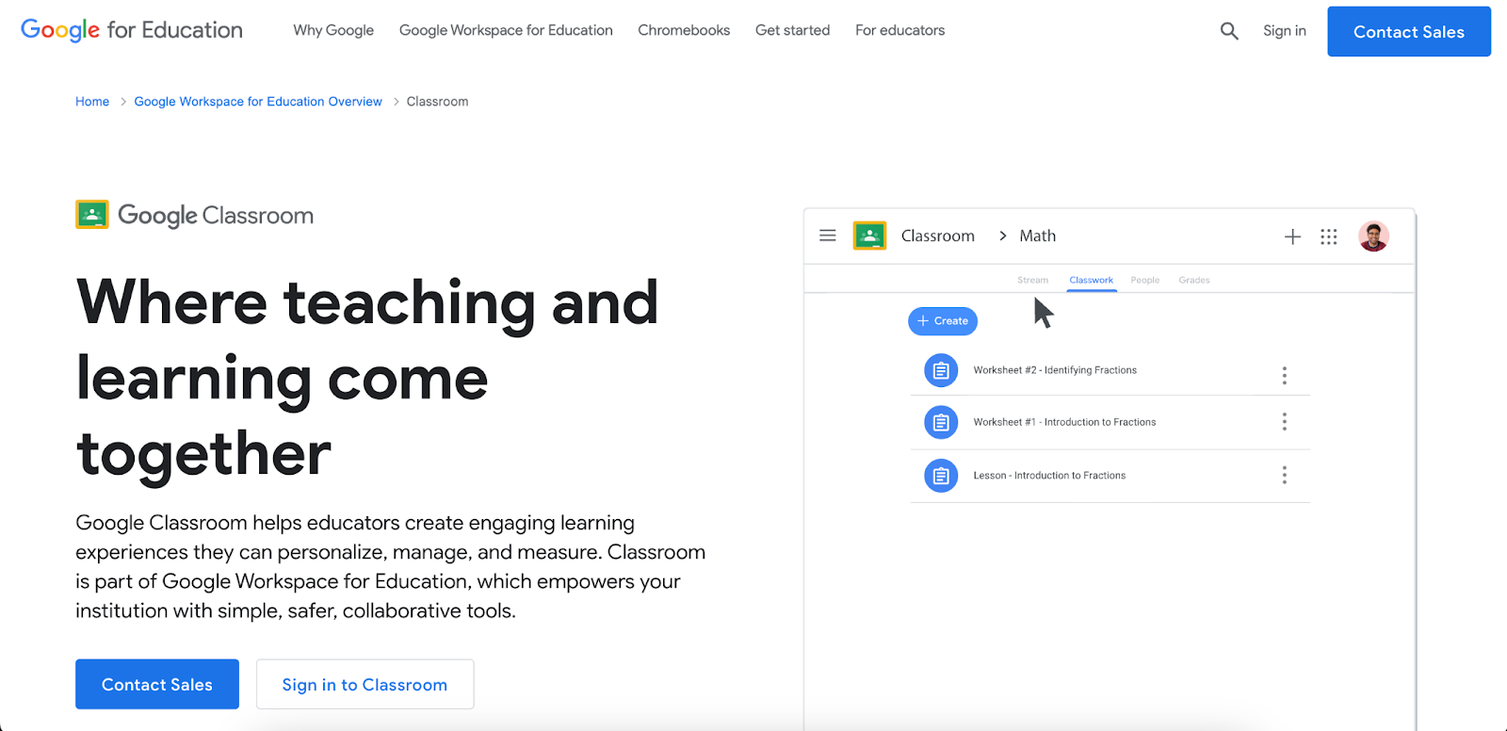Viewport: 1507px width, 731px height.
Task: Open the Grades tab
Action: point(1194,280)
